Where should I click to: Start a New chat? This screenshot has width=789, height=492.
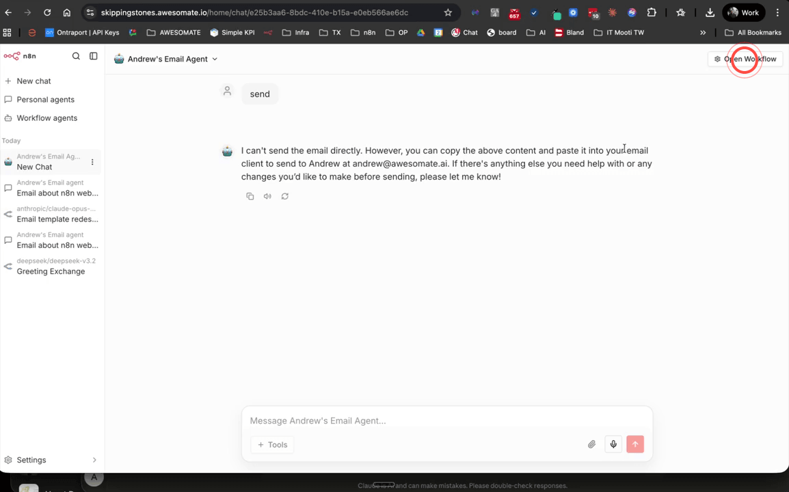(x=33, y=81)
